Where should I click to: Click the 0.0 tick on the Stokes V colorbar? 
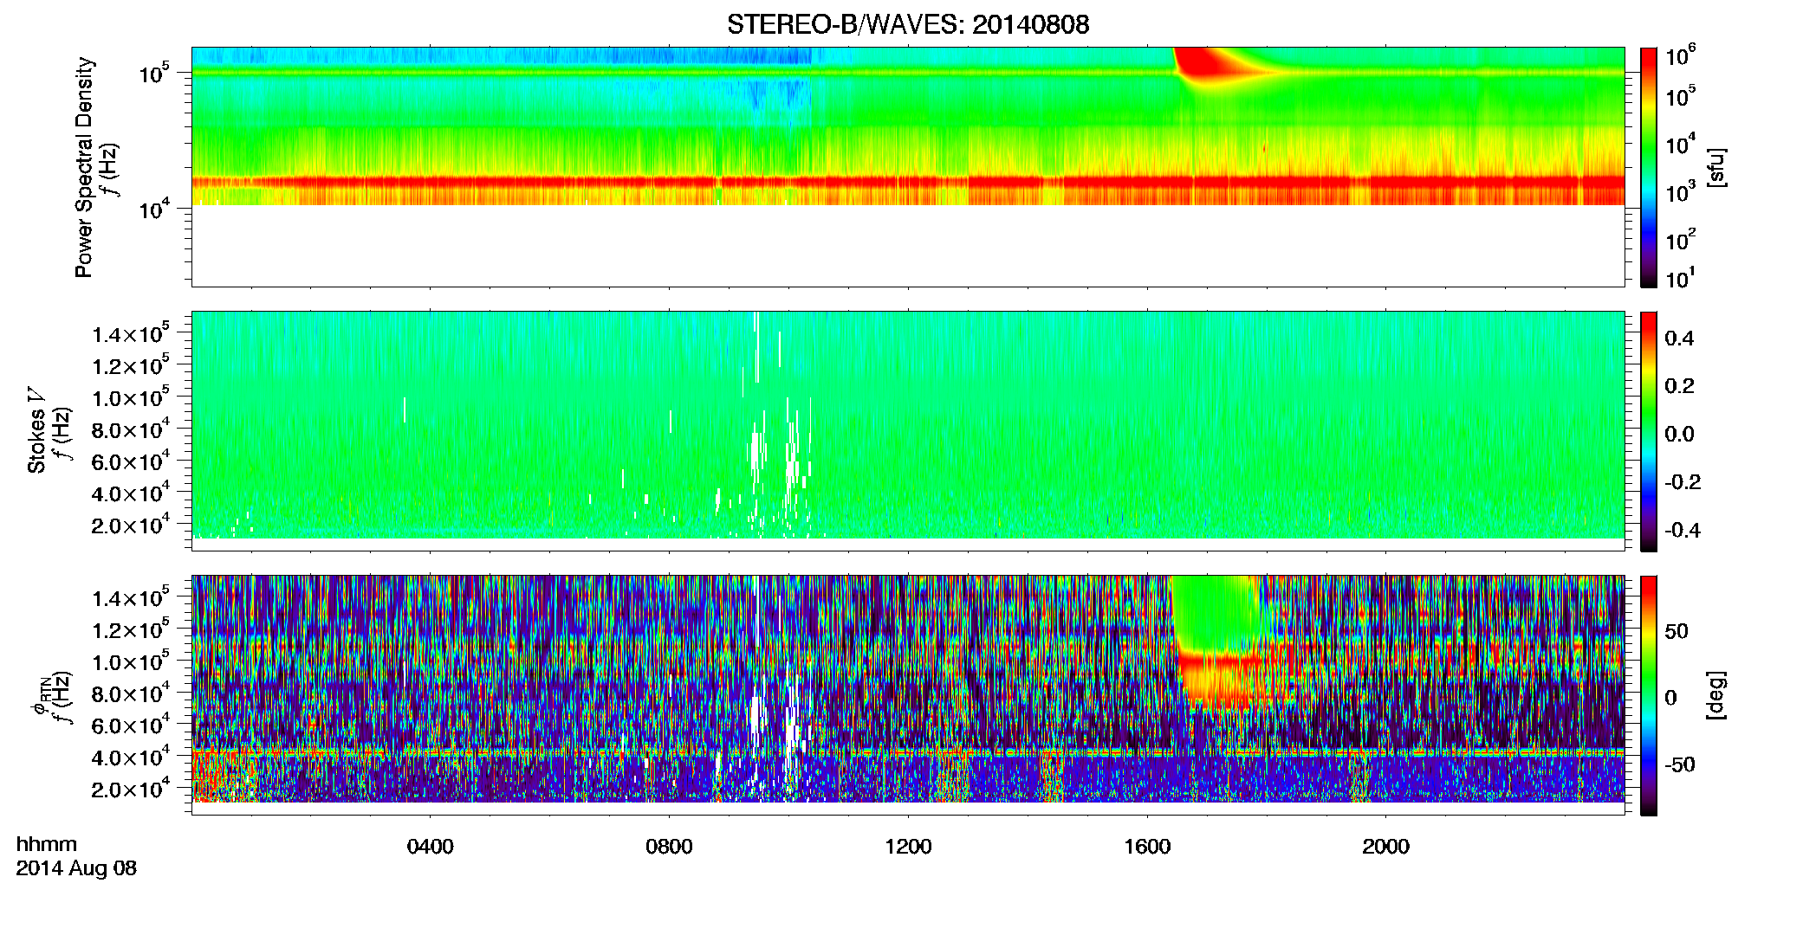click(1679, 435)
